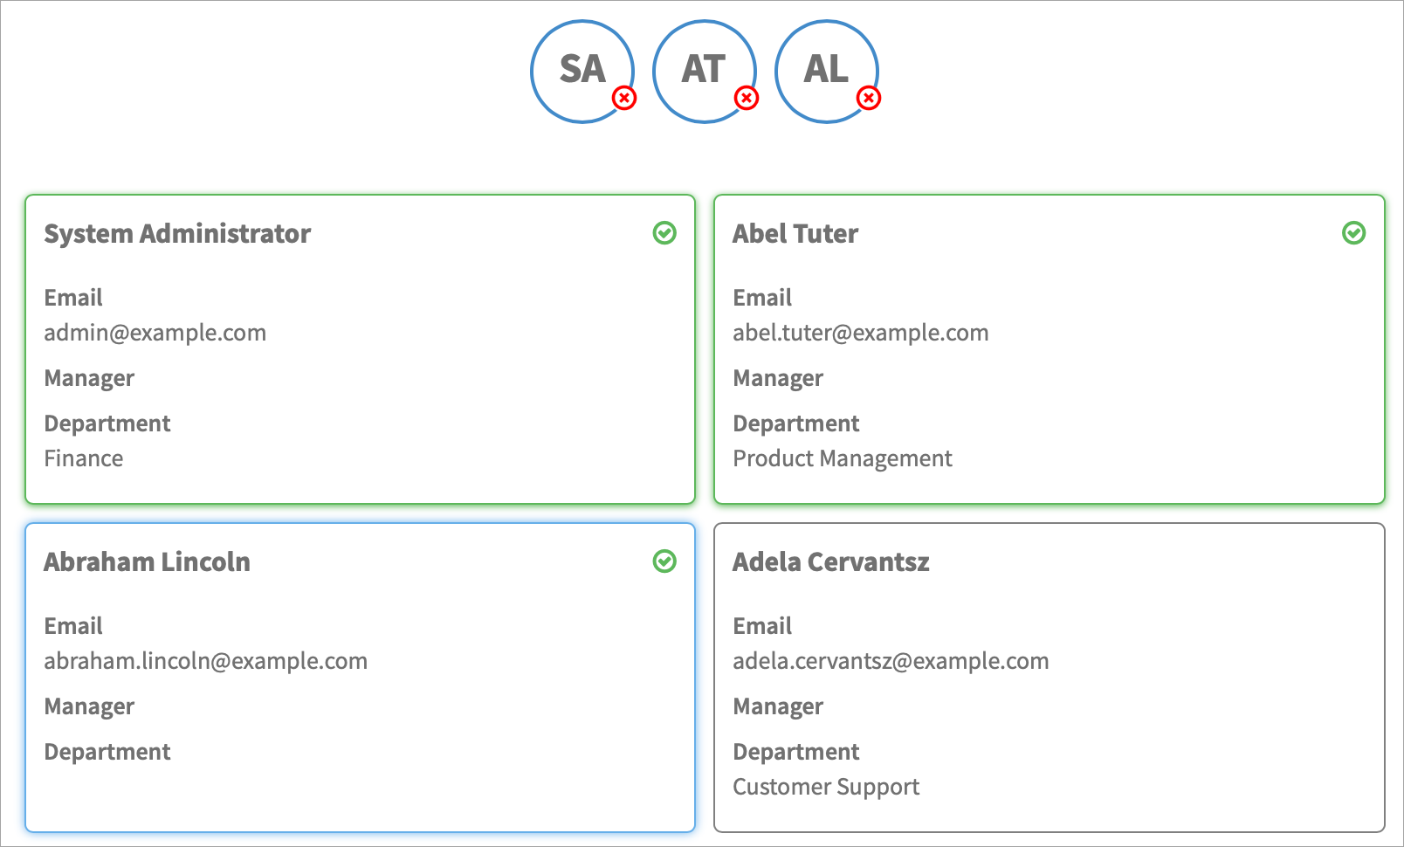Click the Abraham Lincoln name heading
The height and width of the screenshot is (847, 1404).
click(147, 562)
